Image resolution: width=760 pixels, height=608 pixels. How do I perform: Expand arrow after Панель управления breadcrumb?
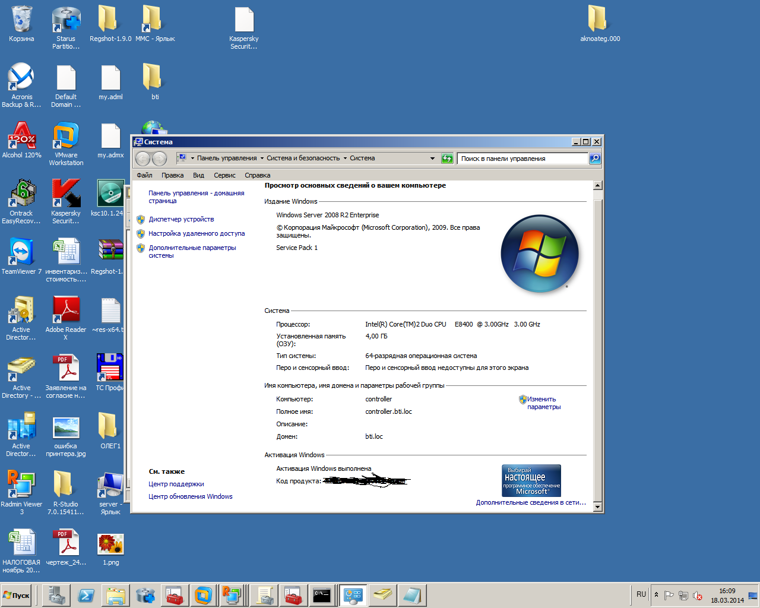point(262,159)
